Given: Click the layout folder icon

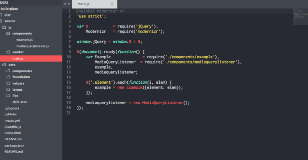Looking at the screenshot, I should coord(8,89).
